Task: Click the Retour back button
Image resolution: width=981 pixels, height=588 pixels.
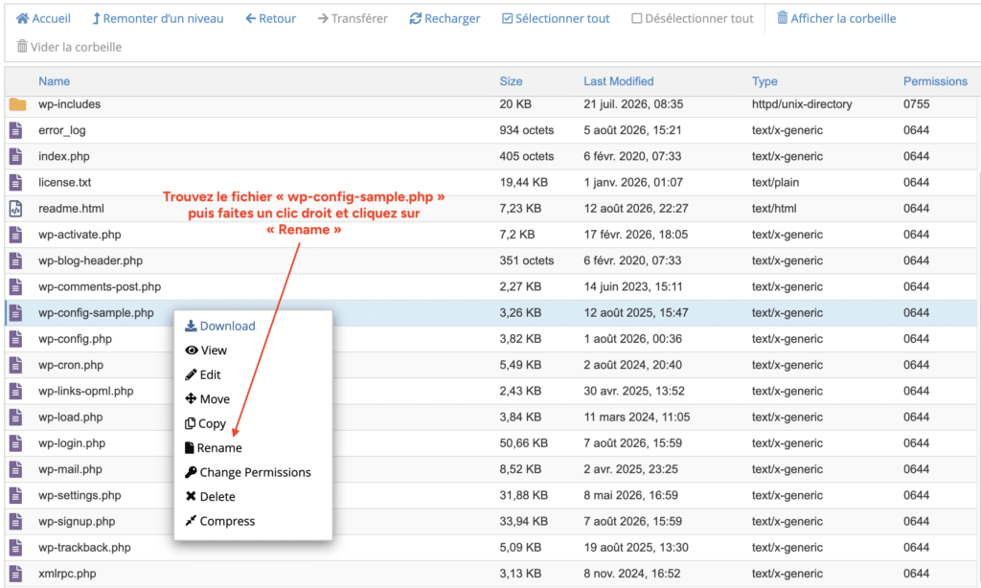Action: pos(270,19)
